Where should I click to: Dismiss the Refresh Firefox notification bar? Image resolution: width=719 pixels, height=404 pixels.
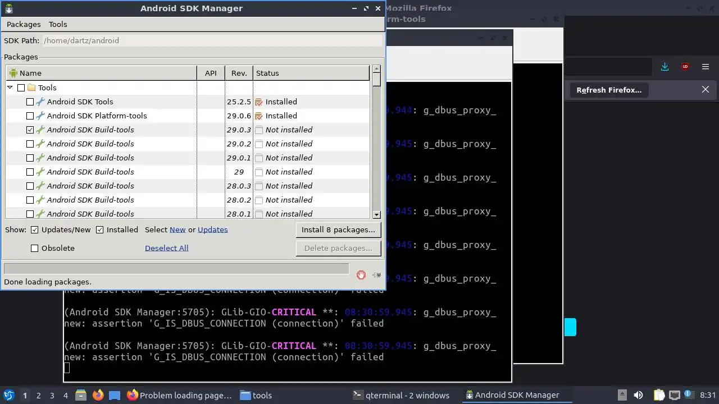point(706,89)
